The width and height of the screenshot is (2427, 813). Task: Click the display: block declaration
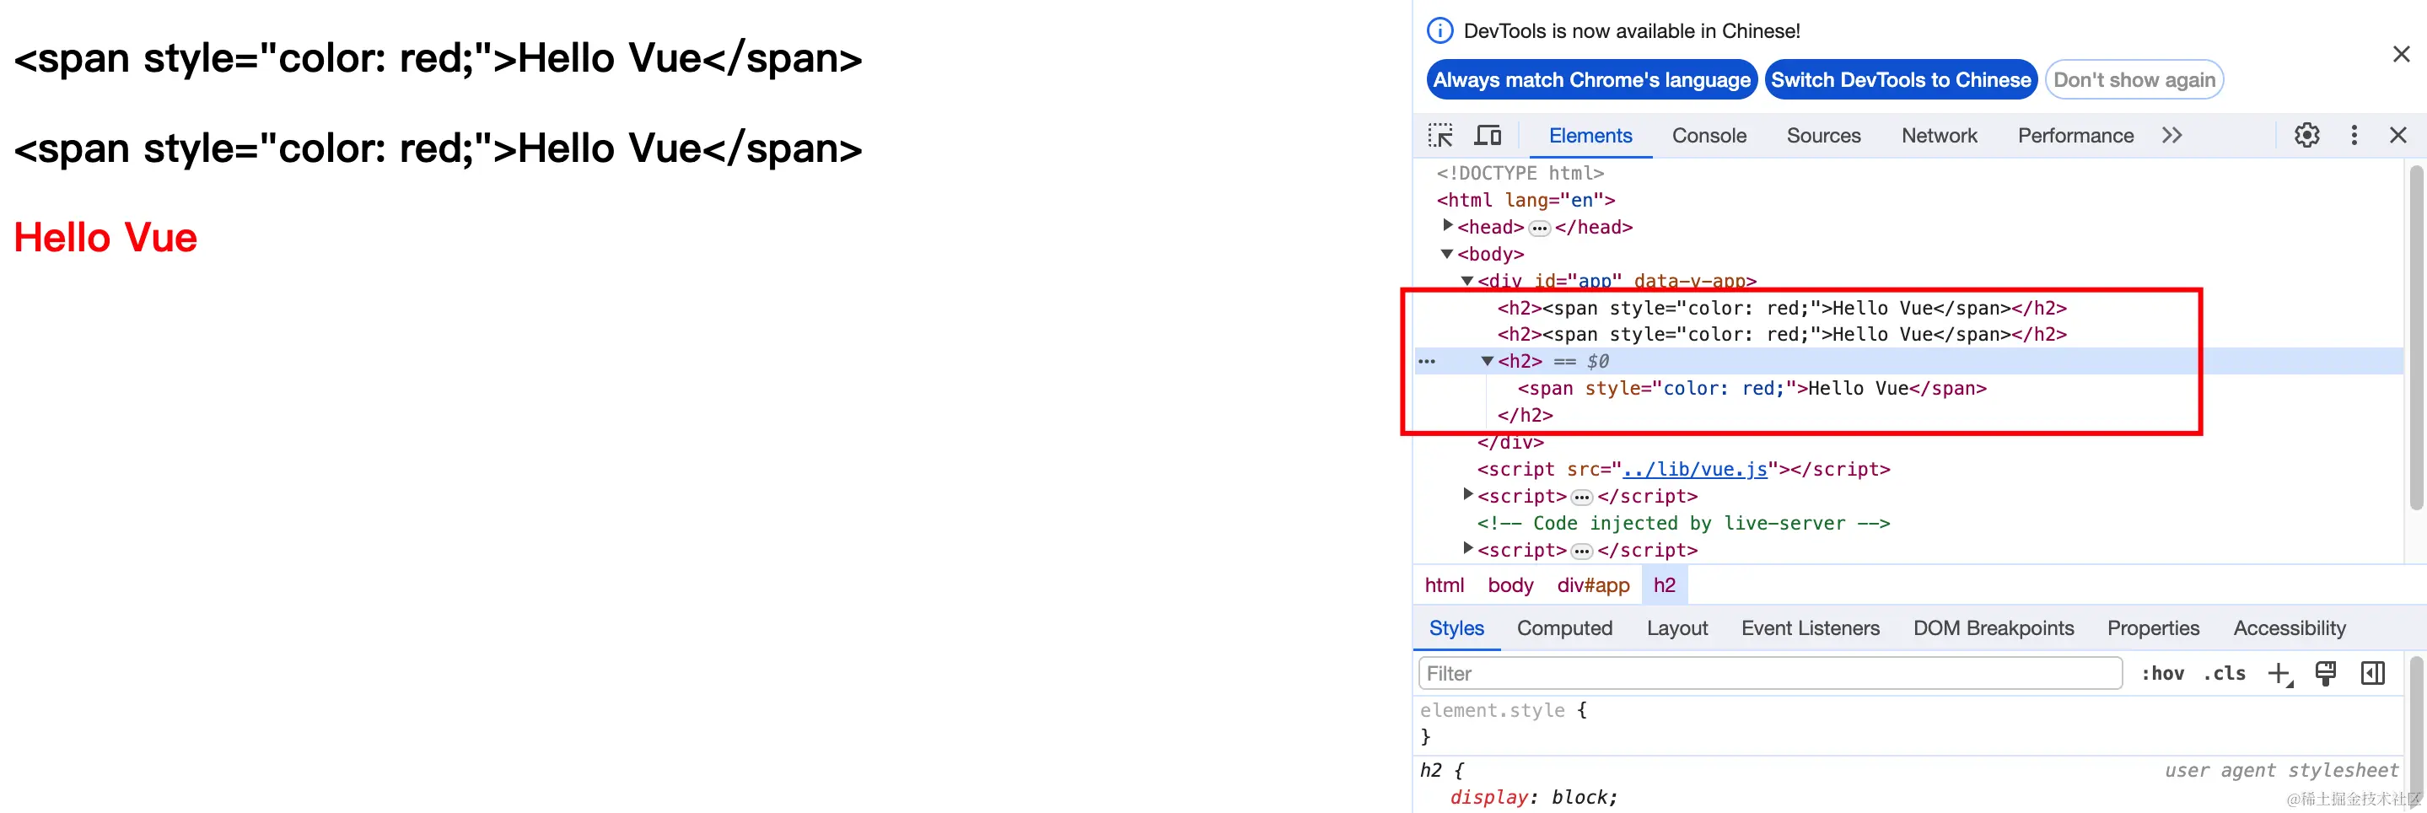(x=1534, y=797)
